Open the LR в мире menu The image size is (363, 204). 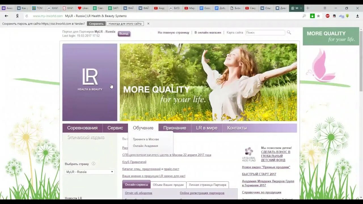tap(207, 128)
